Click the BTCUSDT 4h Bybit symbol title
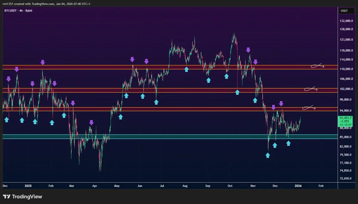 [x=18, y=11]
